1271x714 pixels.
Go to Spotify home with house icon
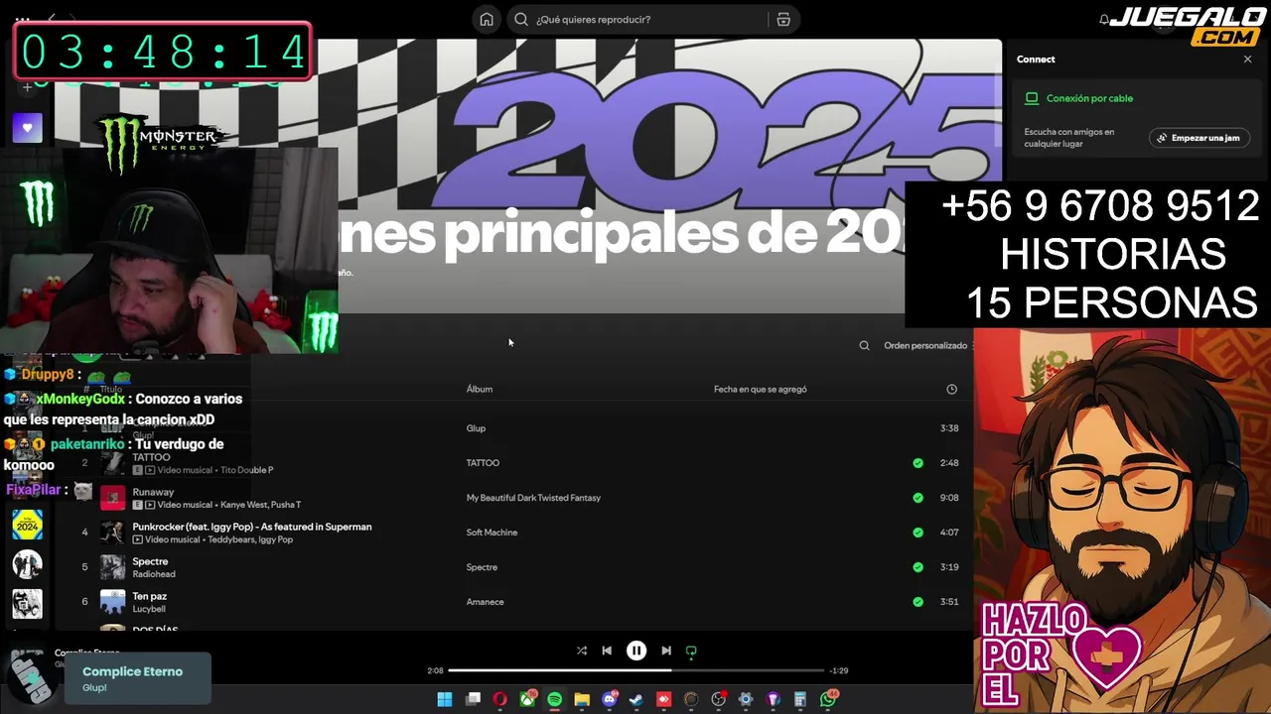click(487, 20)
